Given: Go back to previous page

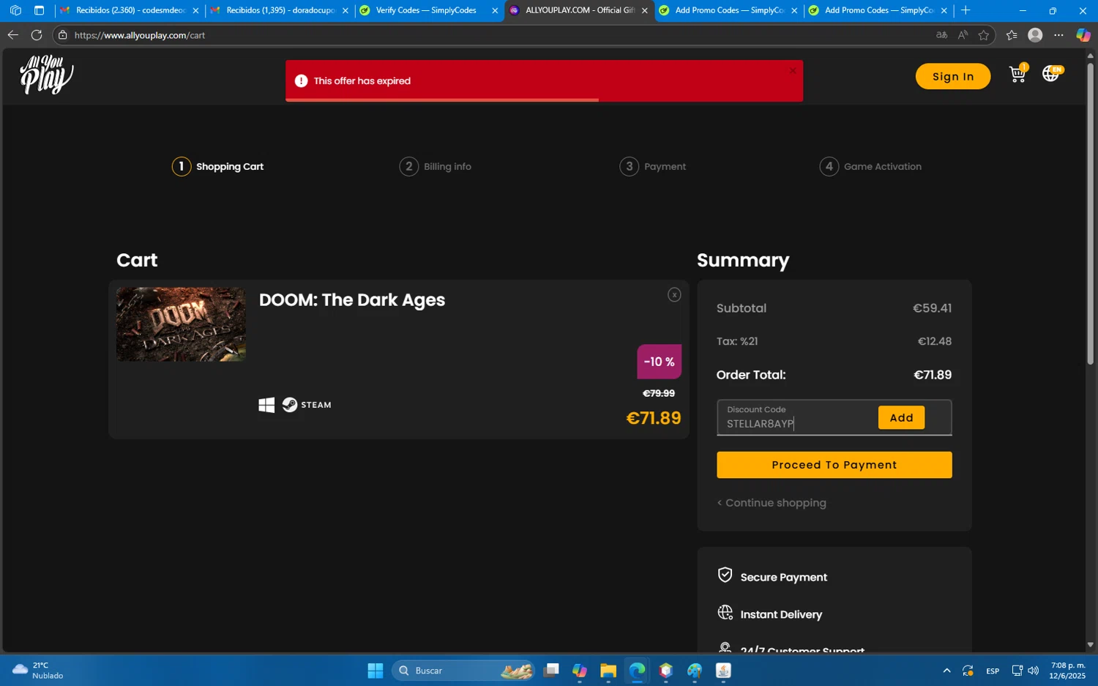Looking at the screenshot, I should pyautogui.click(x=13, y=35).
